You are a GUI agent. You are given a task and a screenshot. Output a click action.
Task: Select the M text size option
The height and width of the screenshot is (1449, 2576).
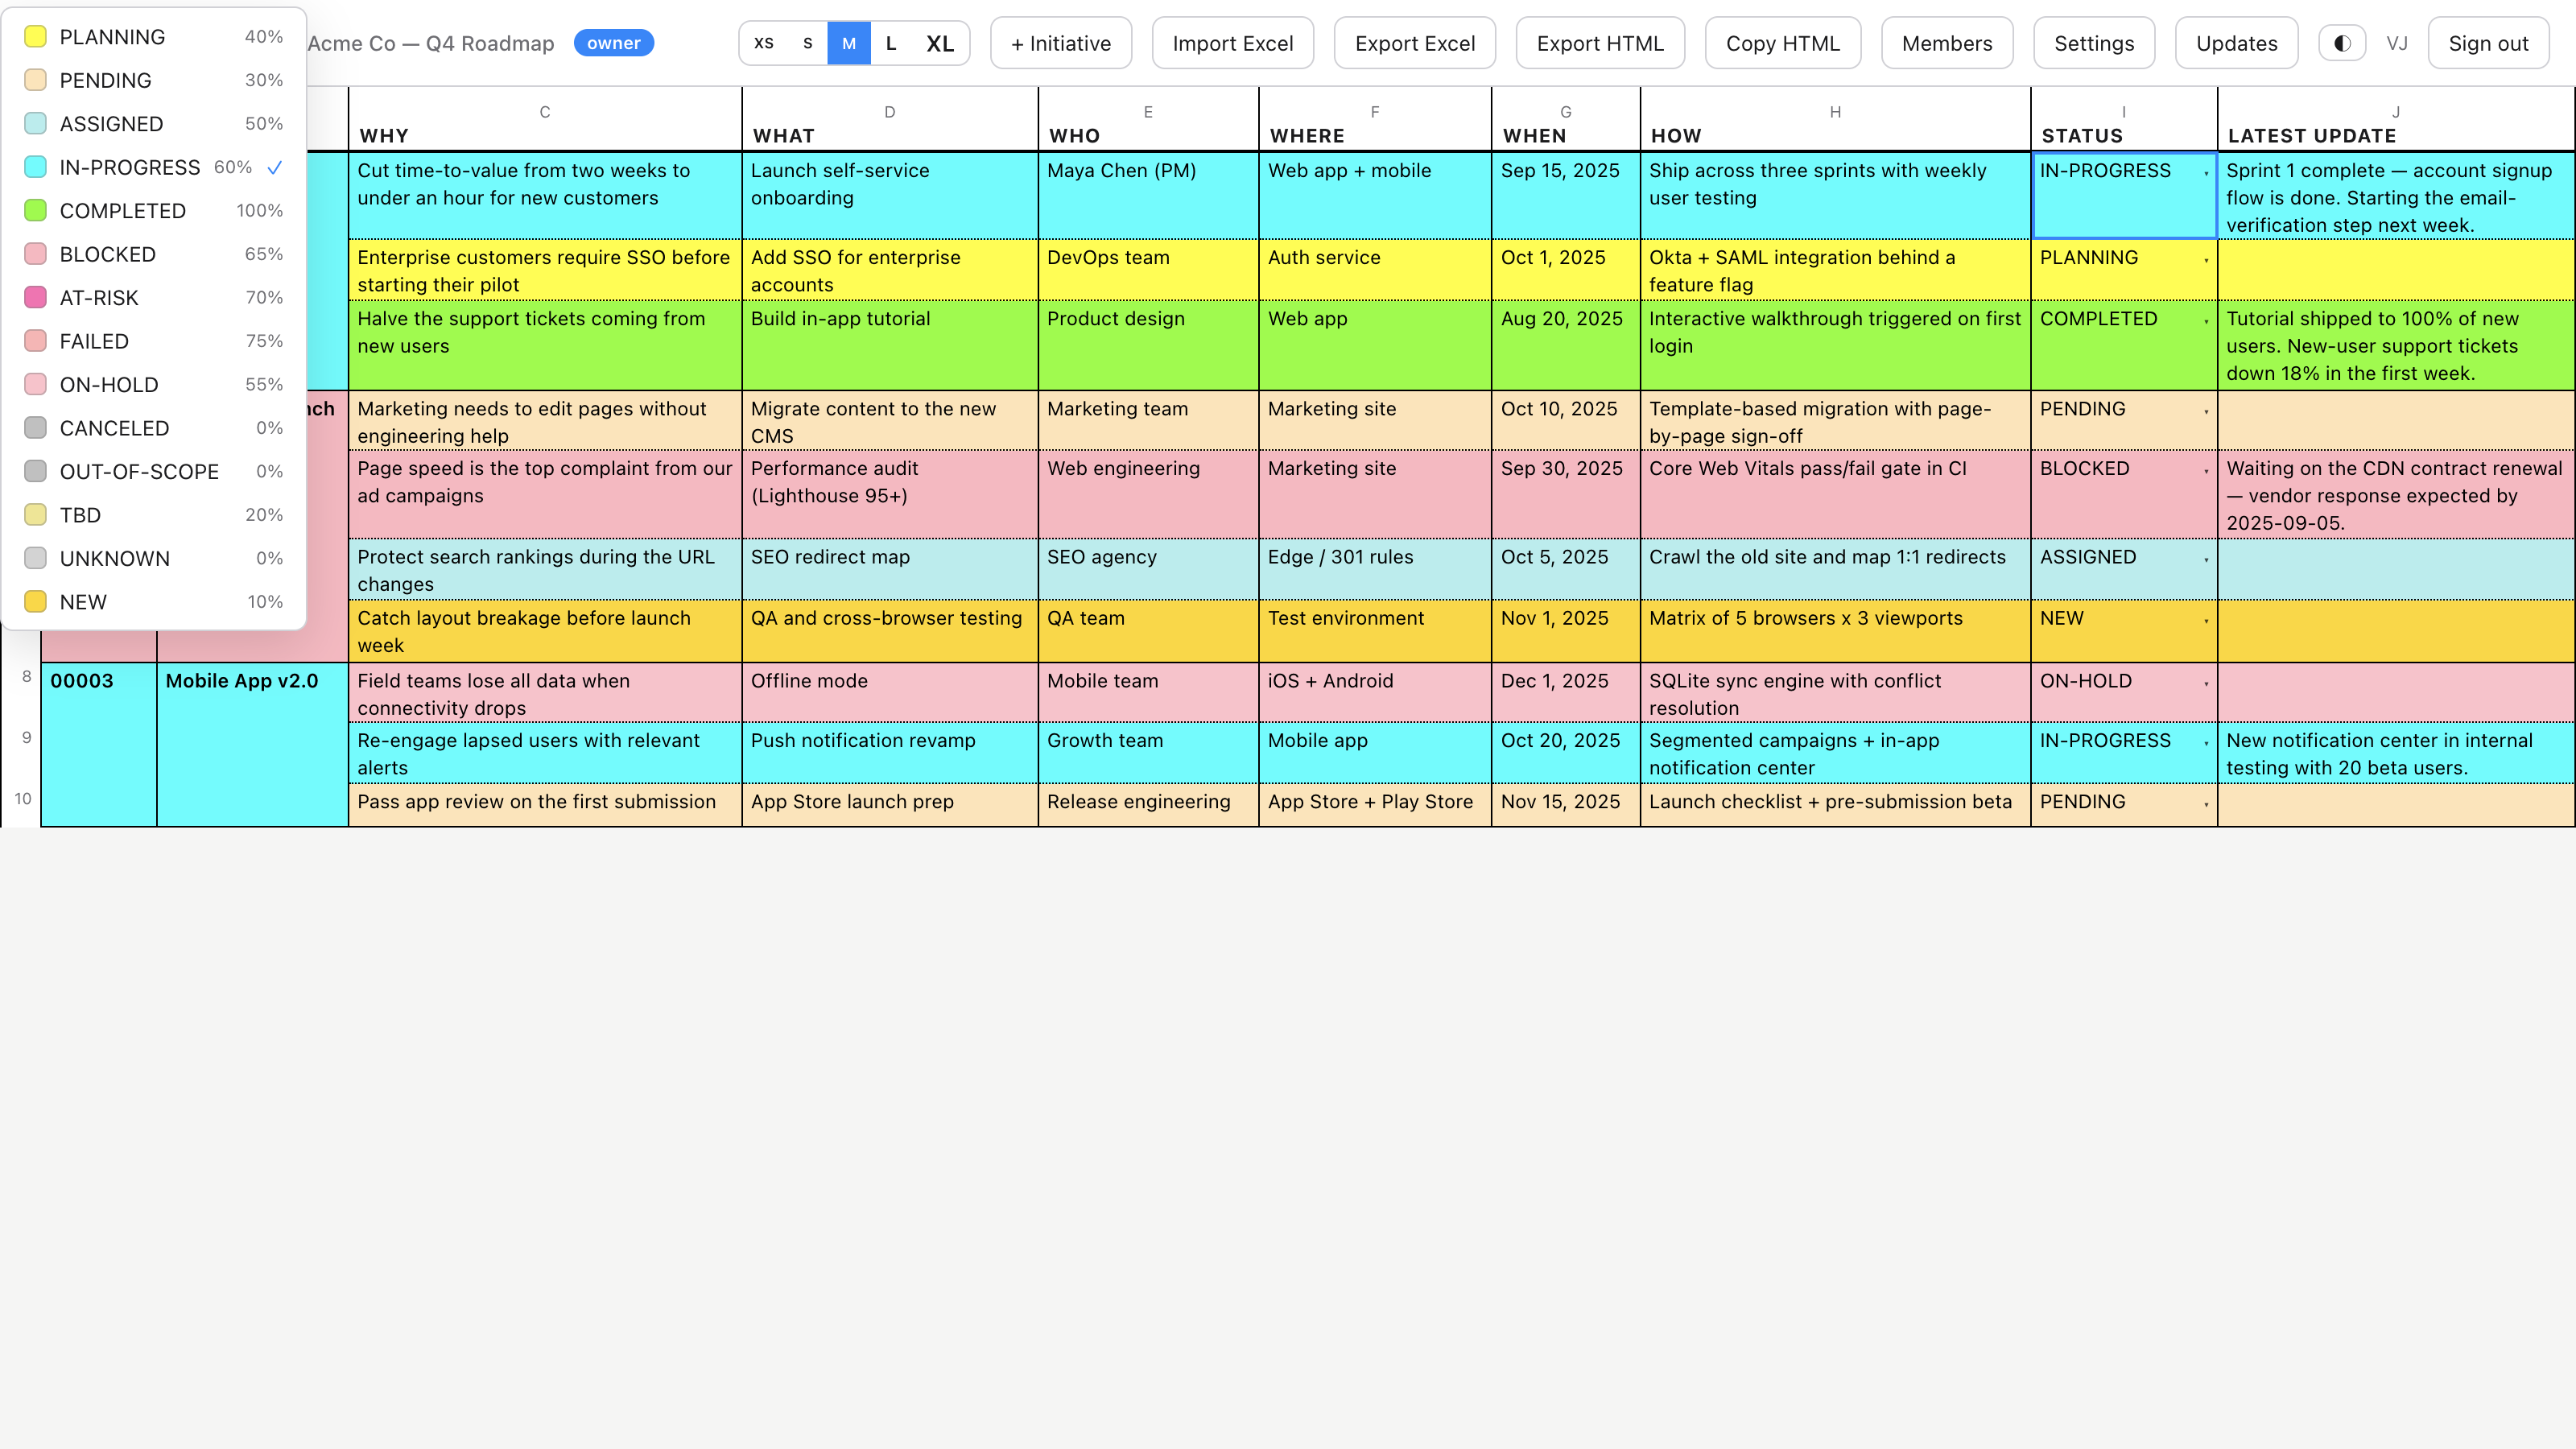[849, 43]
